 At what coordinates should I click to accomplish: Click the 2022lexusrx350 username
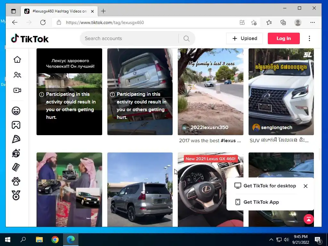[209, 127]
